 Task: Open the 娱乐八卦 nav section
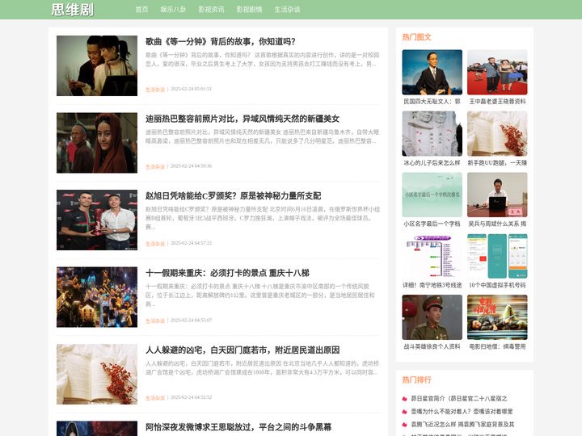173,10
